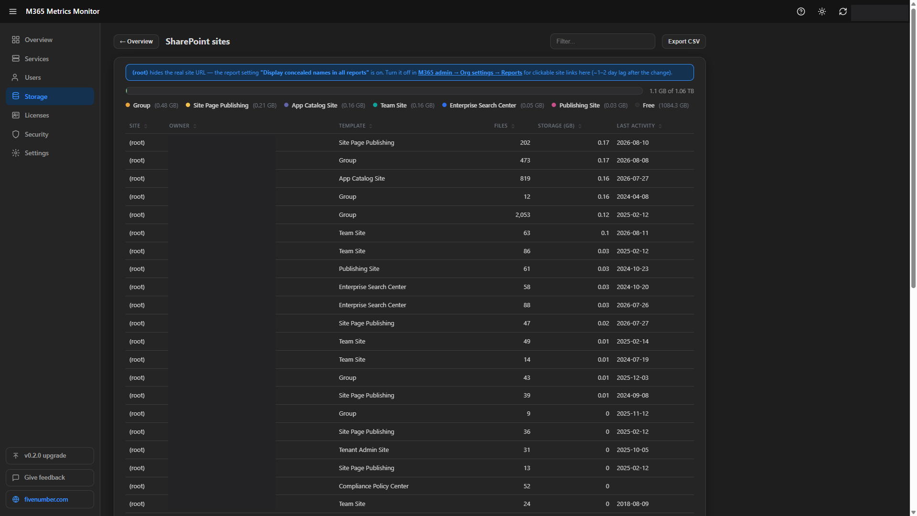
Task: Click the App Catalog Site legend dot
Action: [286, 105]
